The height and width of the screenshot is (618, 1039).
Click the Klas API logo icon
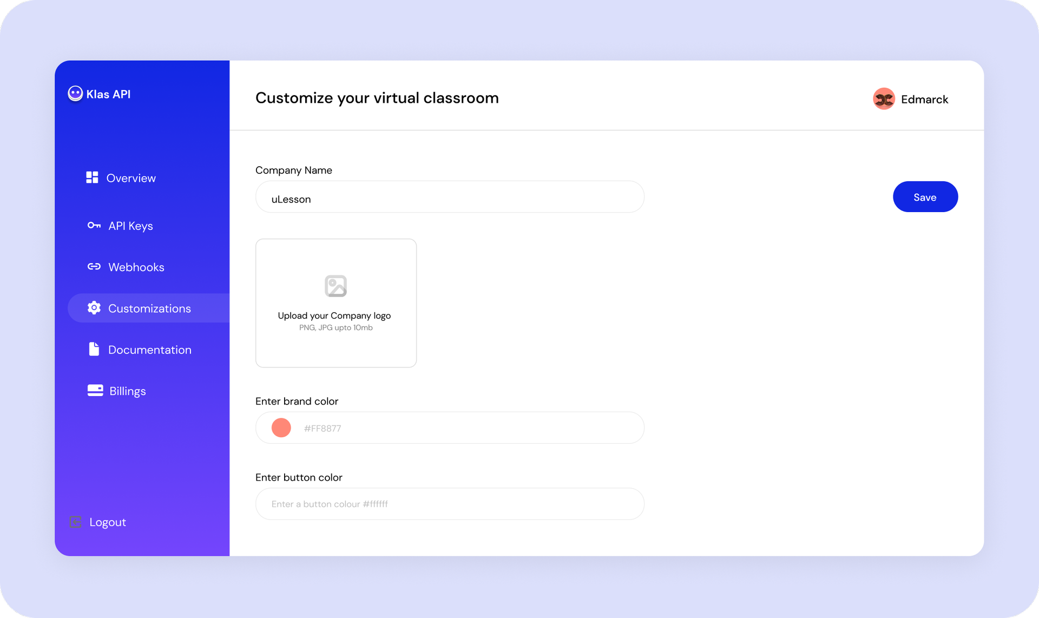coord(76,94)
